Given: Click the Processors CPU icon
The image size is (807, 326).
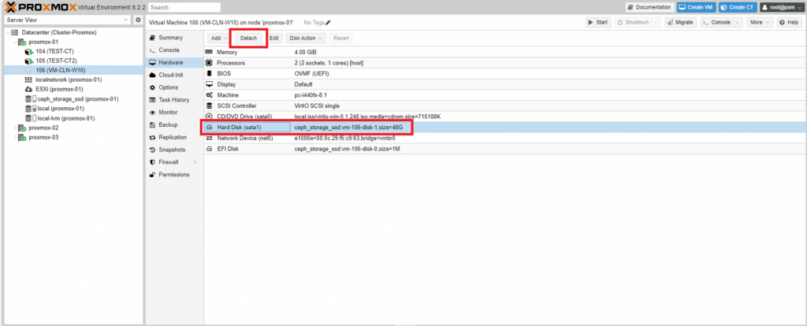Looking at the screenshot, I should tap(209, 63).
